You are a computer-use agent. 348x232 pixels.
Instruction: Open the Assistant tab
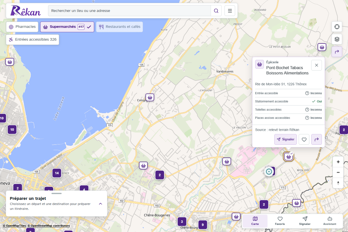tap(330, 221)
